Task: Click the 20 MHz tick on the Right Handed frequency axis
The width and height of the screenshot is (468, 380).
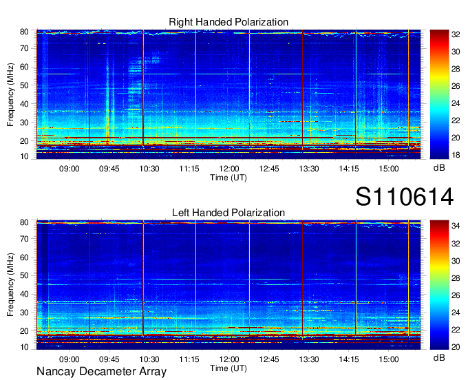Action: [x=24, y=141]
